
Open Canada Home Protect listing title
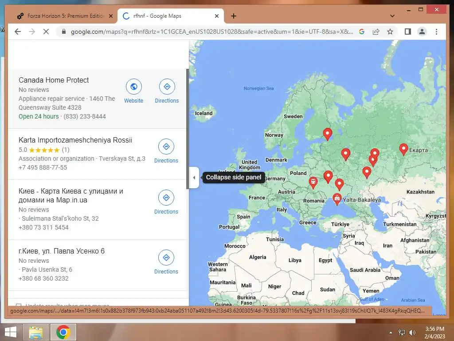pos(54,80)
